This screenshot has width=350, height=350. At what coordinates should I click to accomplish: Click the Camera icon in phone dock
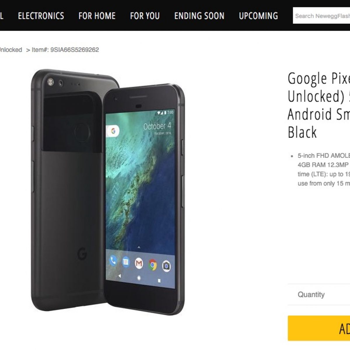pyautogui.click(x=166, y=266)
